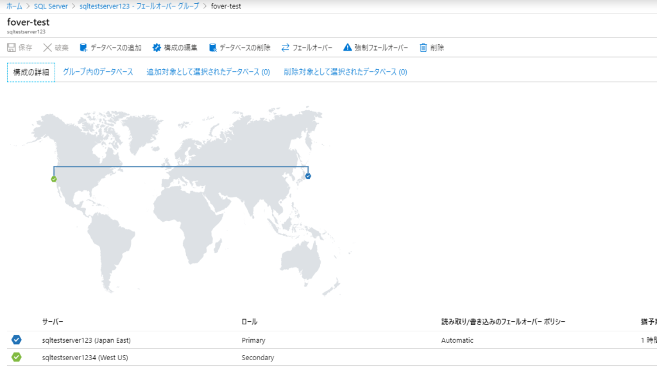Open sqltestserver123 フェールオーバー グループ breadcrumb

(x=139, y=6)
